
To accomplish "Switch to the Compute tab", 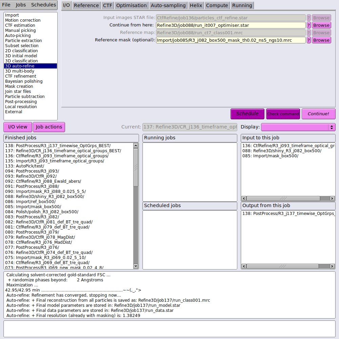I will click(x=217, y=5).
